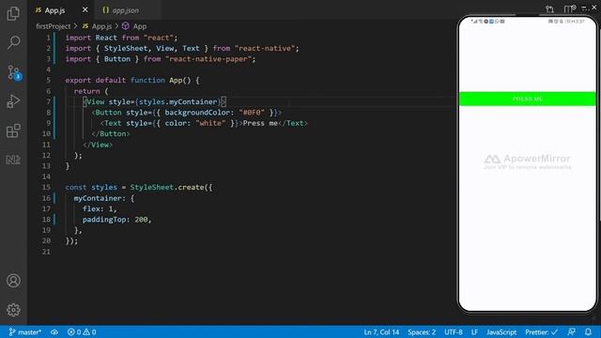Open the Explorer view in activity bar

tap(13, 13)
